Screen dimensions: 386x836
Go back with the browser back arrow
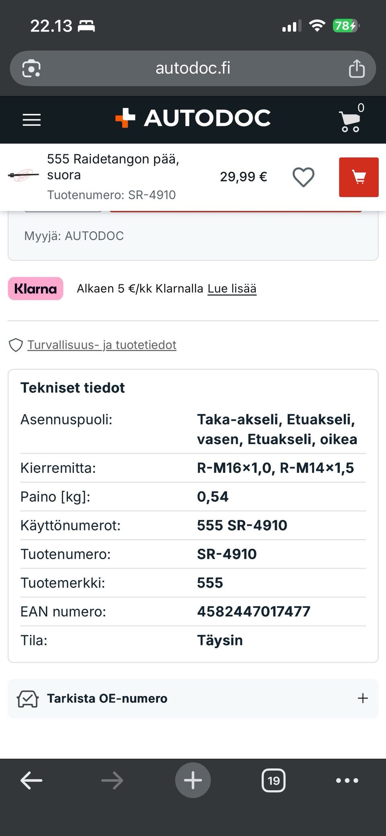point(31,780)
